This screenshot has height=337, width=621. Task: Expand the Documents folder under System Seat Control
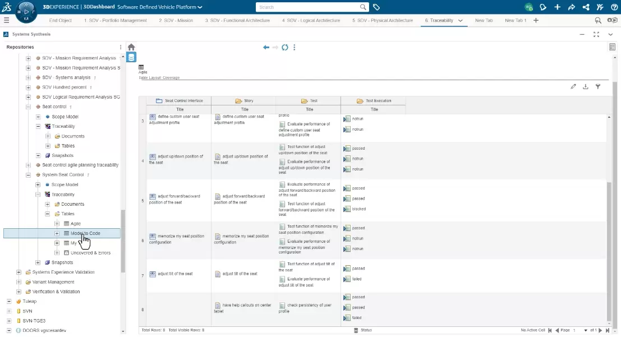tap(48, 204)
